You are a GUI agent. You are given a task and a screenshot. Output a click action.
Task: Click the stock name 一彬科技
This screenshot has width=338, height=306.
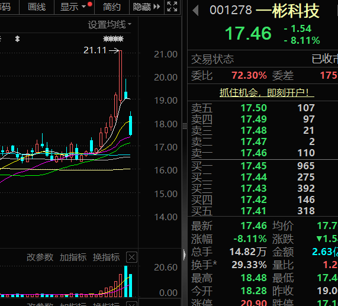[287, 11]
